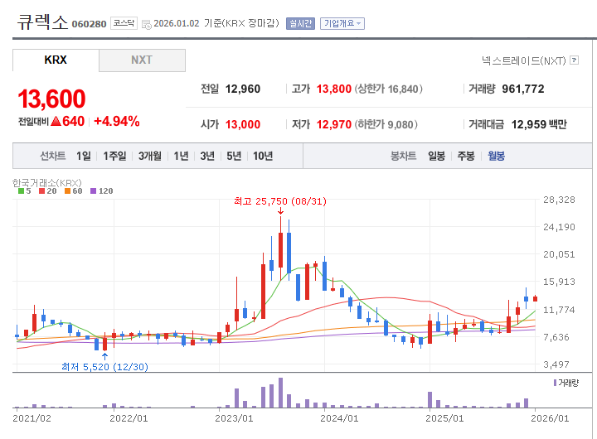Select the 3년 line chart period
This screenshot has height=439, width=597.
(x=207, y=156)
